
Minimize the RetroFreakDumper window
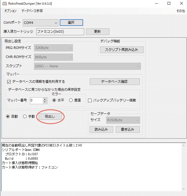click(157, 4)
